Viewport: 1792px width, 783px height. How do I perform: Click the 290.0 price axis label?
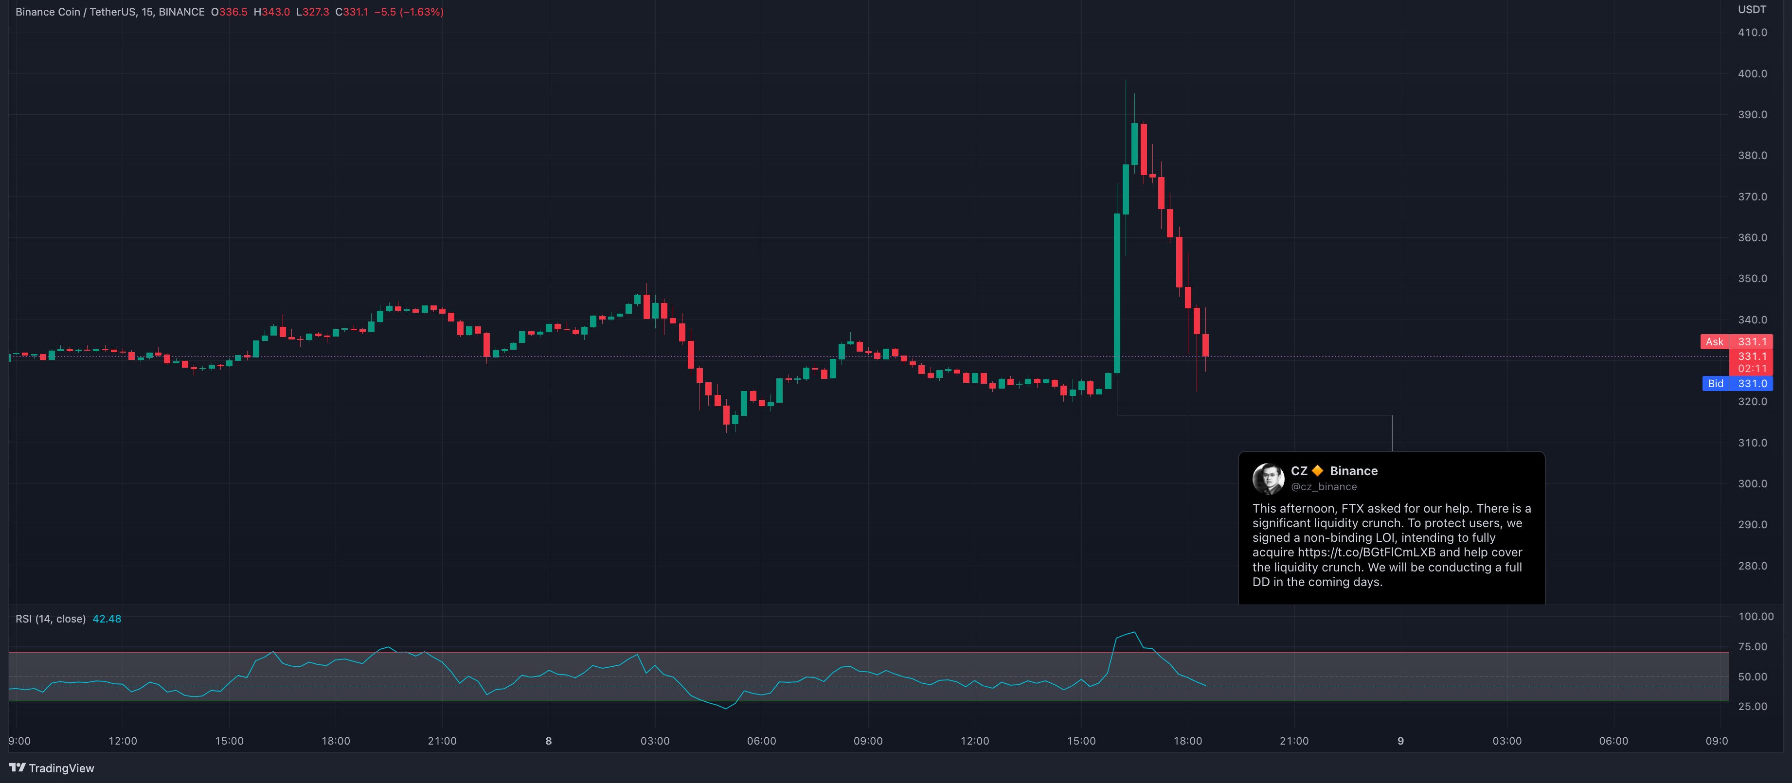point(1752,524)
